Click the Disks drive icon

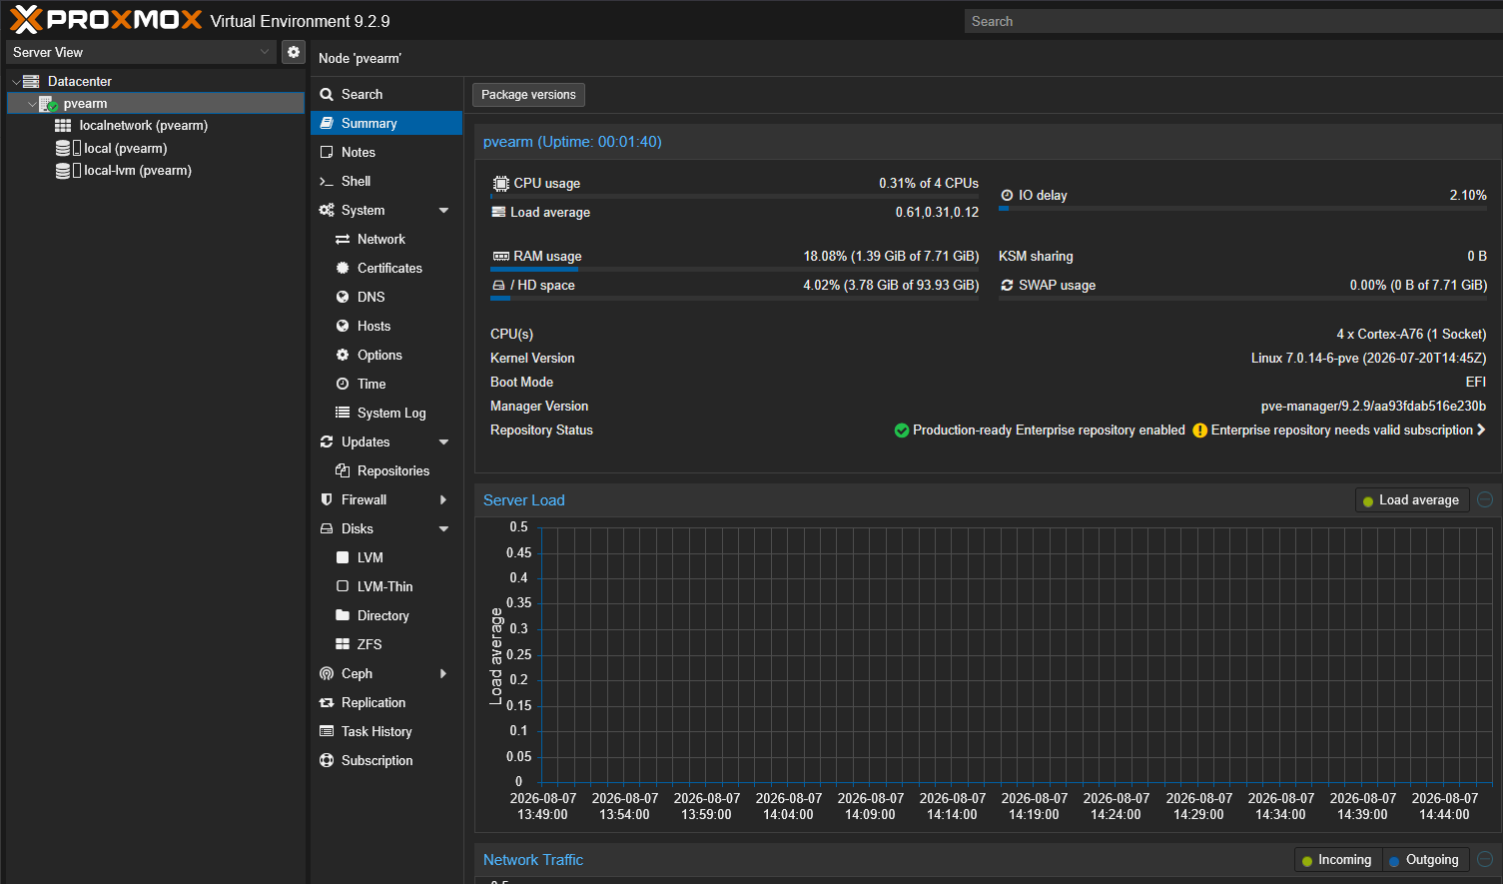coord(327,528)
